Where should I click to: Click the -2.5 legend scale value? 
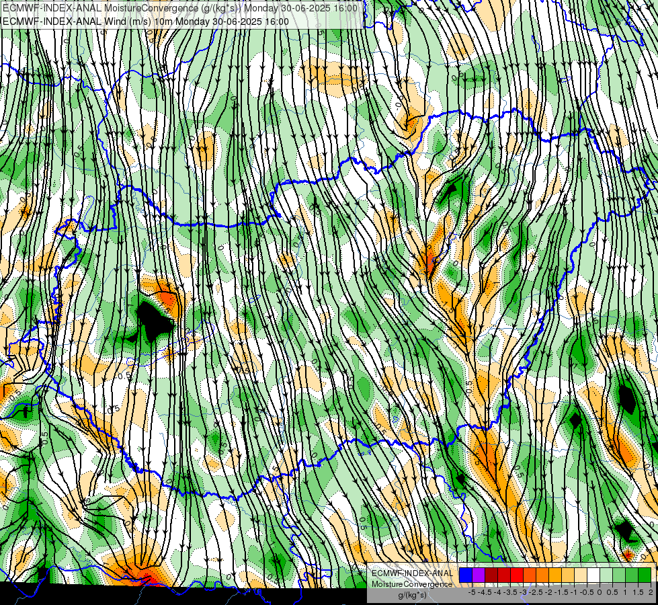[x=537, y=592]
